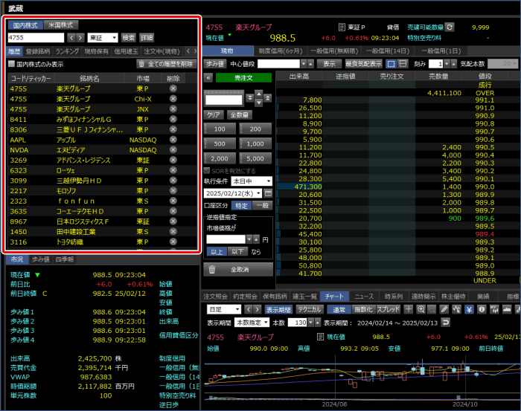Click the green 売注文 header bar
This screenshot has width=521, height=411.
pyautogui.click(x=243, y=78)
